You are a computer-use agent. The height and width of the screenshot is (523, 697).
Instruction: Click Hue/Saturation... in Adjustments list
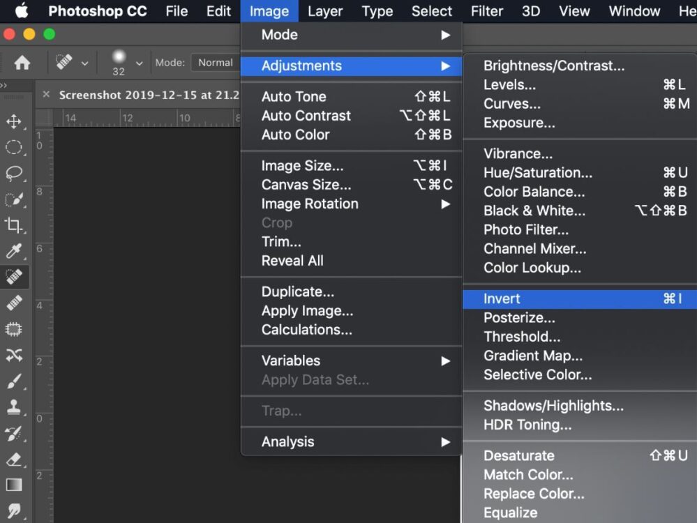(538, 172)
